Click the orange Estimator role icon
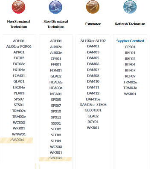The image size is (154, 169). coord(93,7)
